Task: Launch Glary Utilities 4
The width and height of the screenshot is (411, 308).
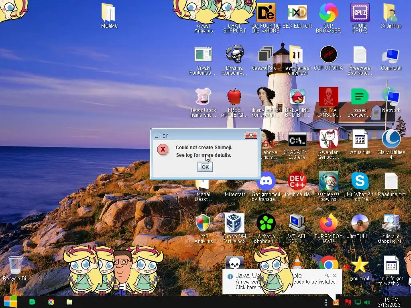Action: (x=391, y=144)
